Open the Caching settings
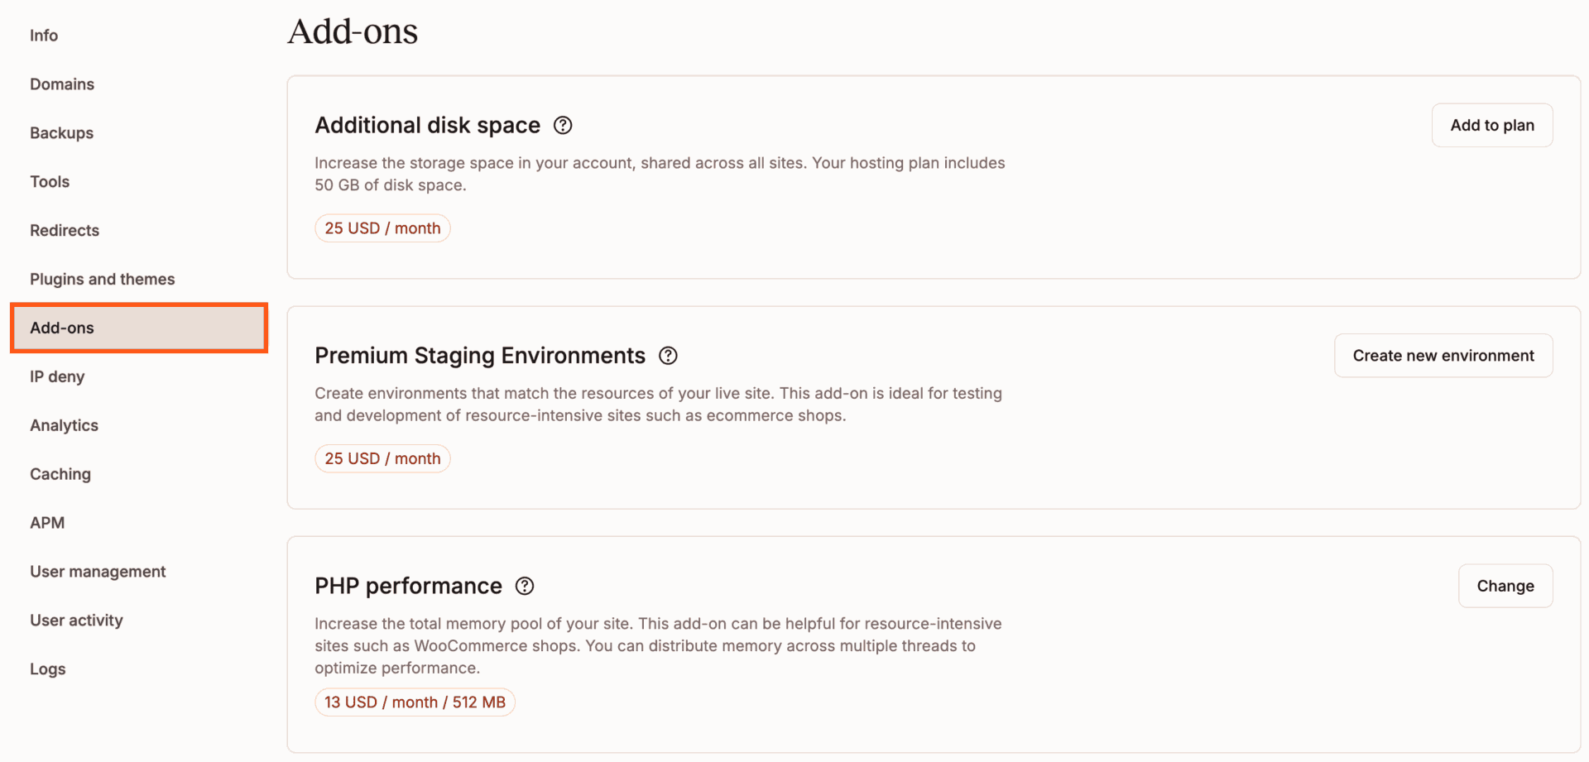Image resolution: width=1589 pixels, height=762 pixels. [60, 473]
